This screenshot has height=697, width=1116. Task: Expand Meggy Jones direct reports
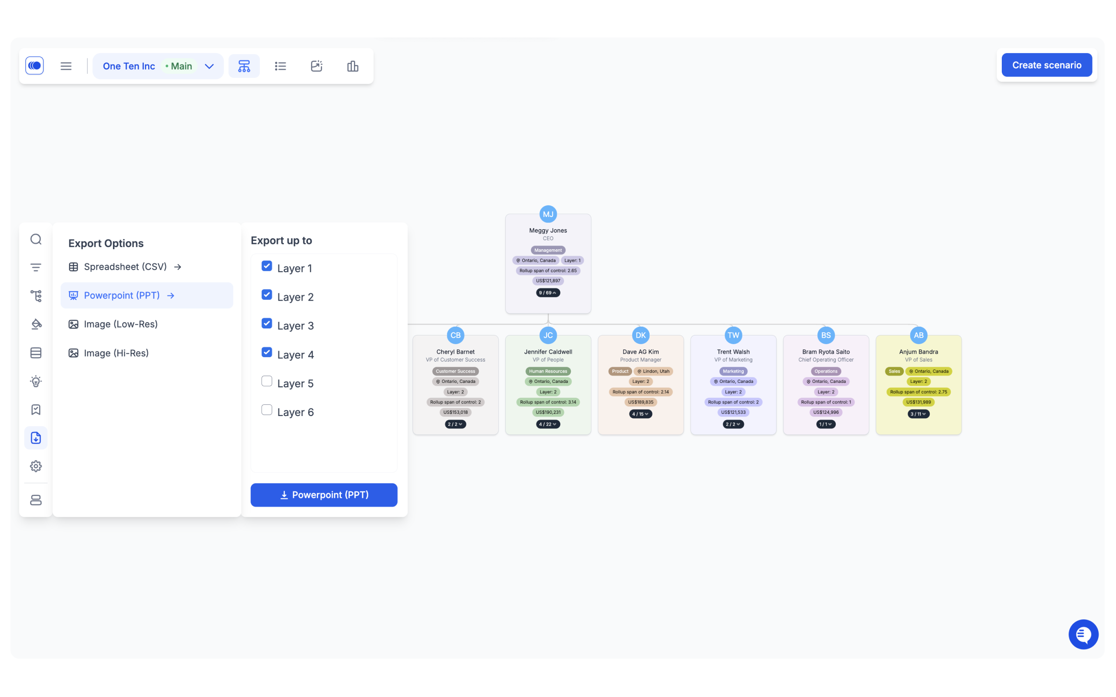(x=548, y=292)
